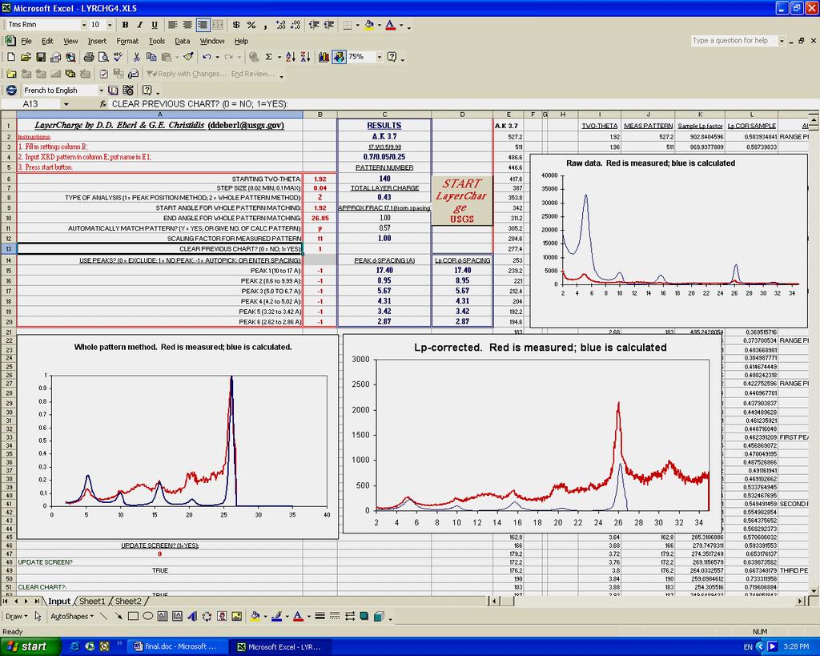Select the Lp-corrected chart

(x=533, y=434)
